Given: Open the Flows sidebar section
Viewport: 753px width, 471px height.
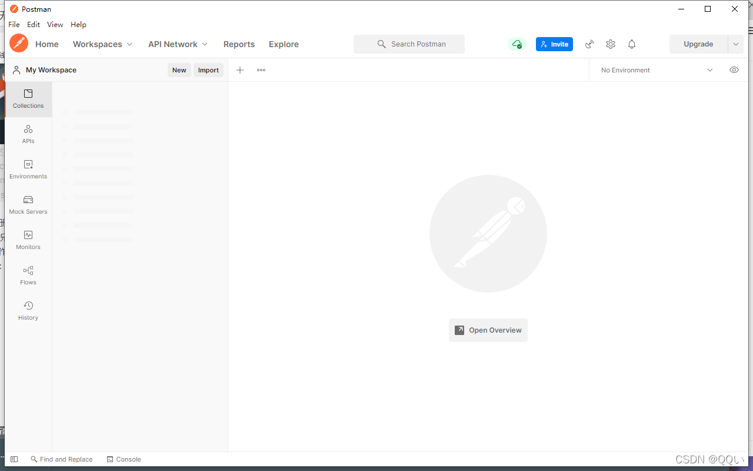Looking at the screenshot, I should (x=28, y=276).
